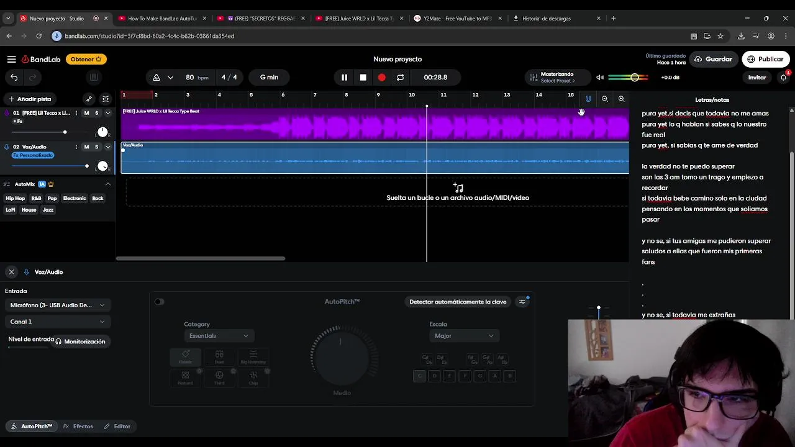This screenshot has width=795, height=447.
Task: Click the Invitar button
Action: [757, 78]
